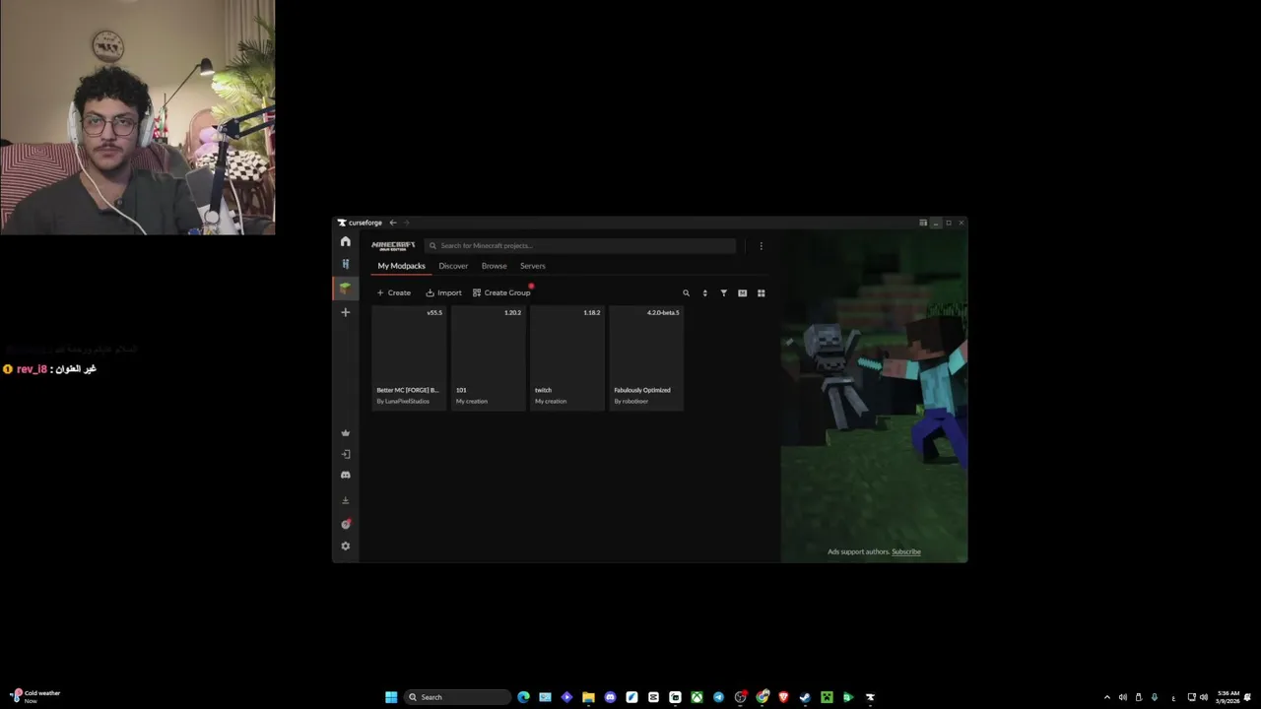Viewport: 1261px width, 709px height.
Task: Open the 101 modpack card
Action: pyautogui.click(x=488, y=356)
